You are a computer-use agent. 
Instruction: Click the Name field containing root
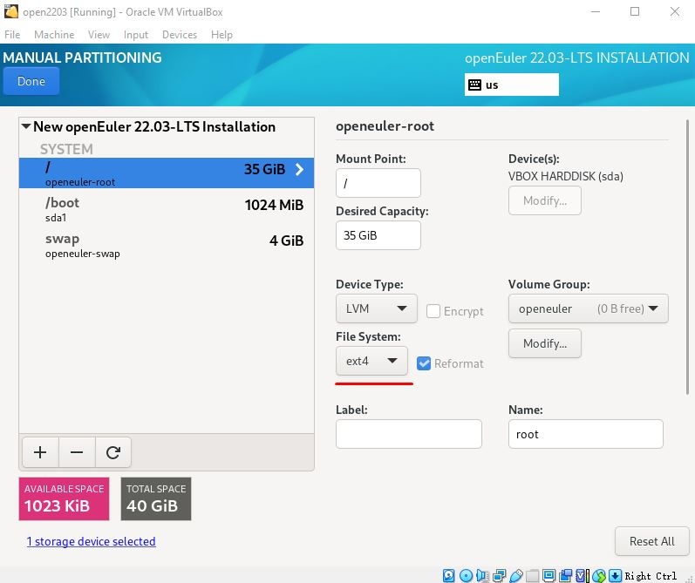tap(585, 434)
